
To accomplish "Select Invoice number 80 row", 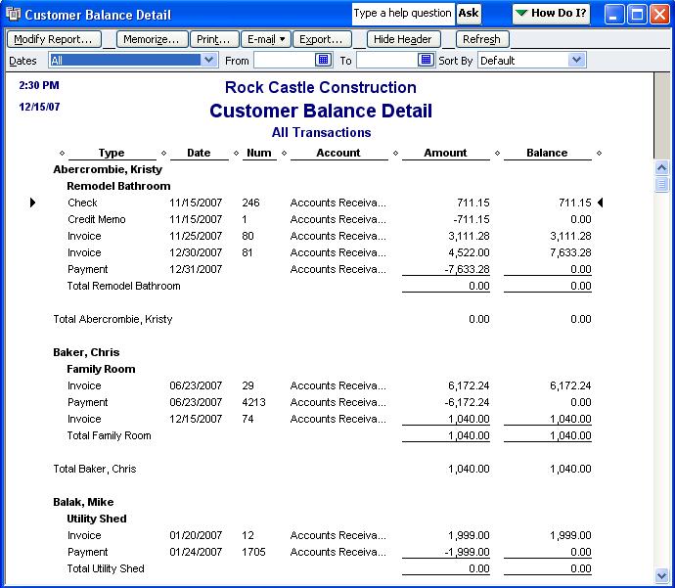I will click(330, 237).
